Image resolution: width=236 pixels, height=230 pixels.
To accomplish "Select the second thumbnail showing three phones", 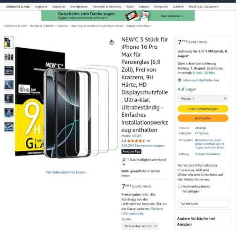I will pyautogui.click(x=9, y=57).
